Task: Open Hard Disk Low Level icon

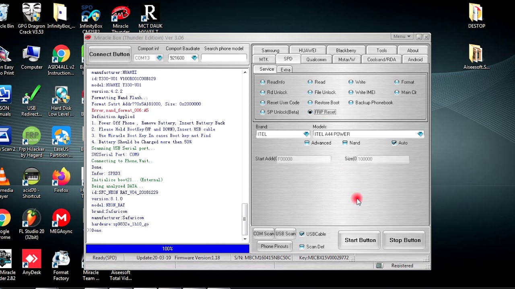Action: click(61, 101)
